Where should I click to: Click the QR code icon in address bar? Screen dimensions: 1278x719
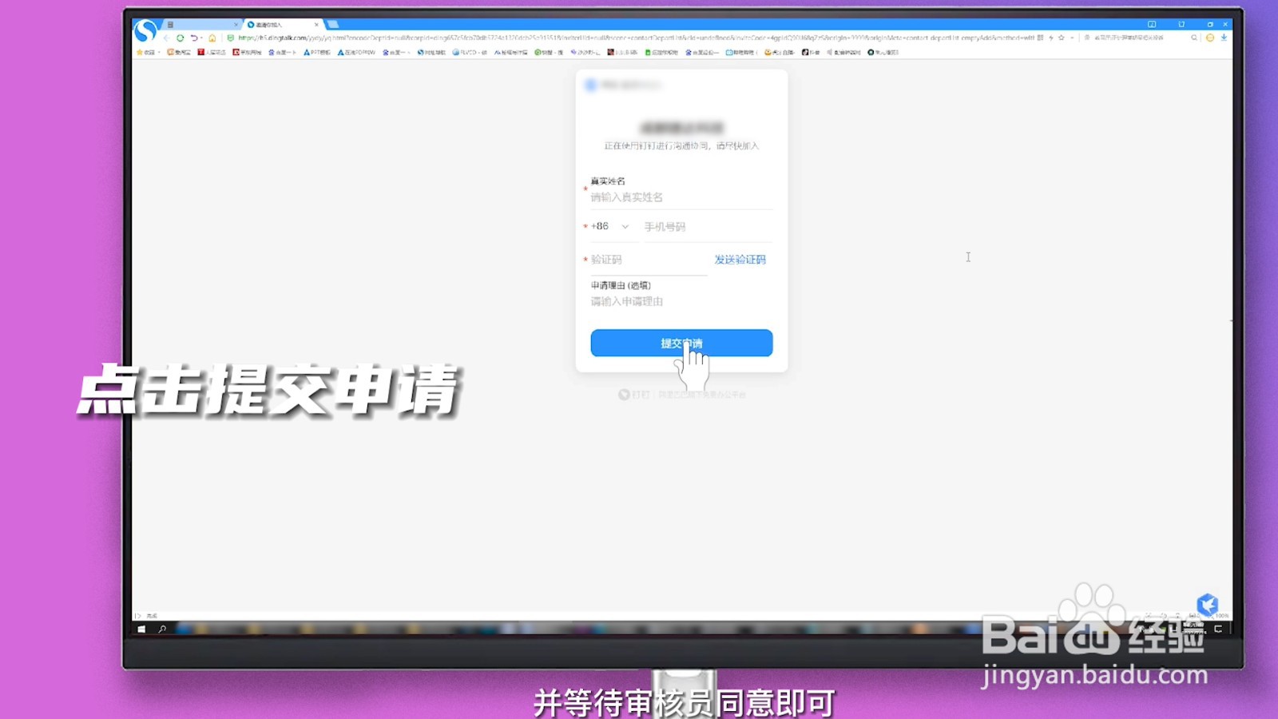click(x=1041, y=37)
